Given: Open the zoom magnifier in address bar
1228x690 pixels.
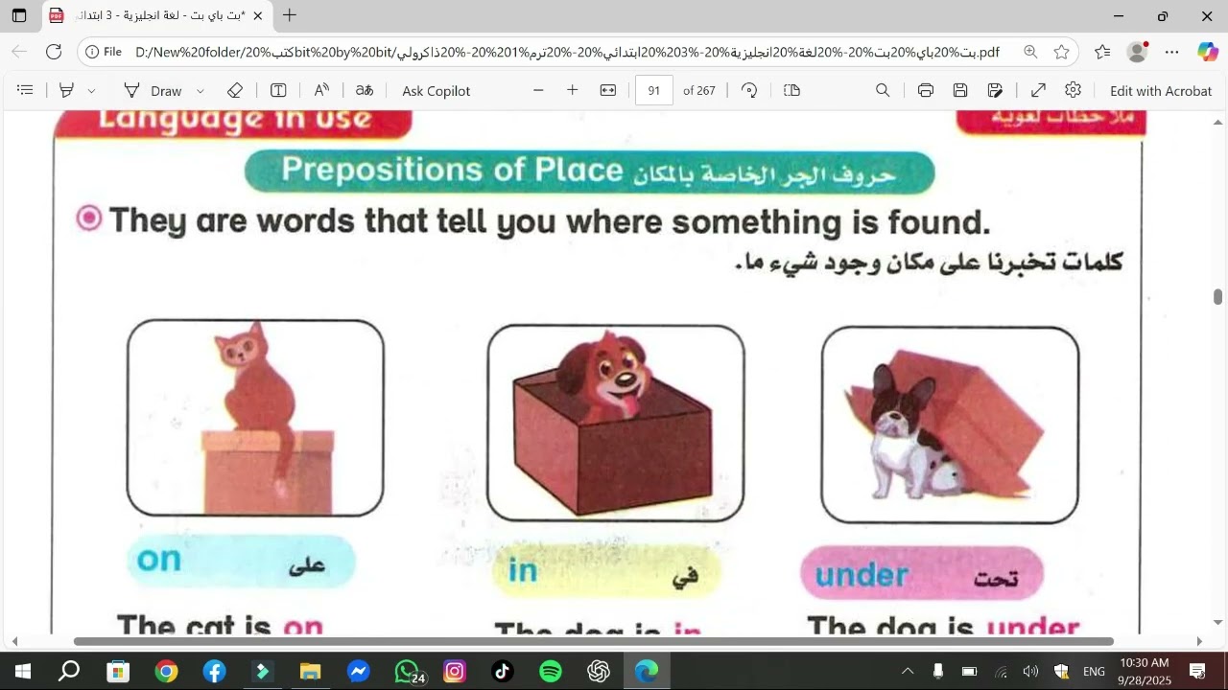Looking at the screenshot, I should (1030, 52).
